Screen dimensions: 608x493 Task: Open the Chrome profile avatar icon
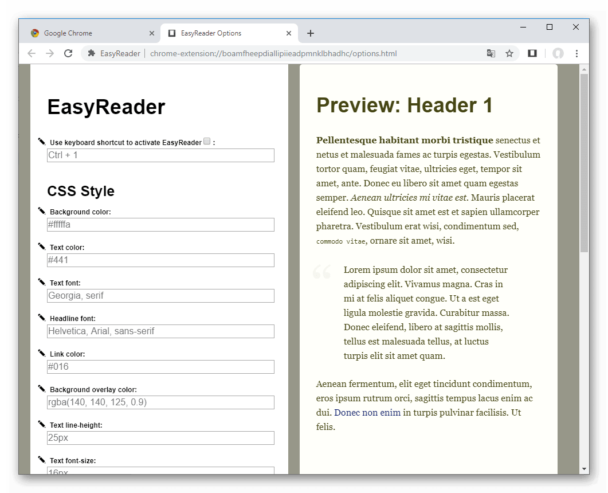coord(558,53)
